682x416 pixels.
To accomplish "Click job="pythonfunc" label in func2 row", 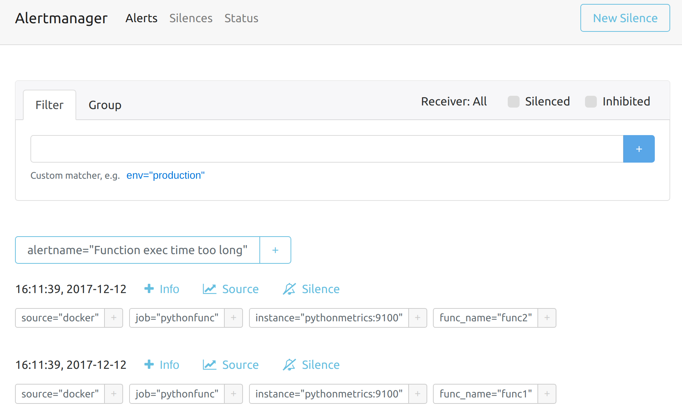I will [x=177, y=318].
